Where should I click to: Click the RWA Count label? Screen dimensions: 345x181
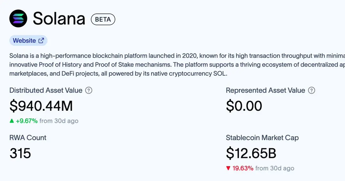pyautogui.click(x=28, y=138)
